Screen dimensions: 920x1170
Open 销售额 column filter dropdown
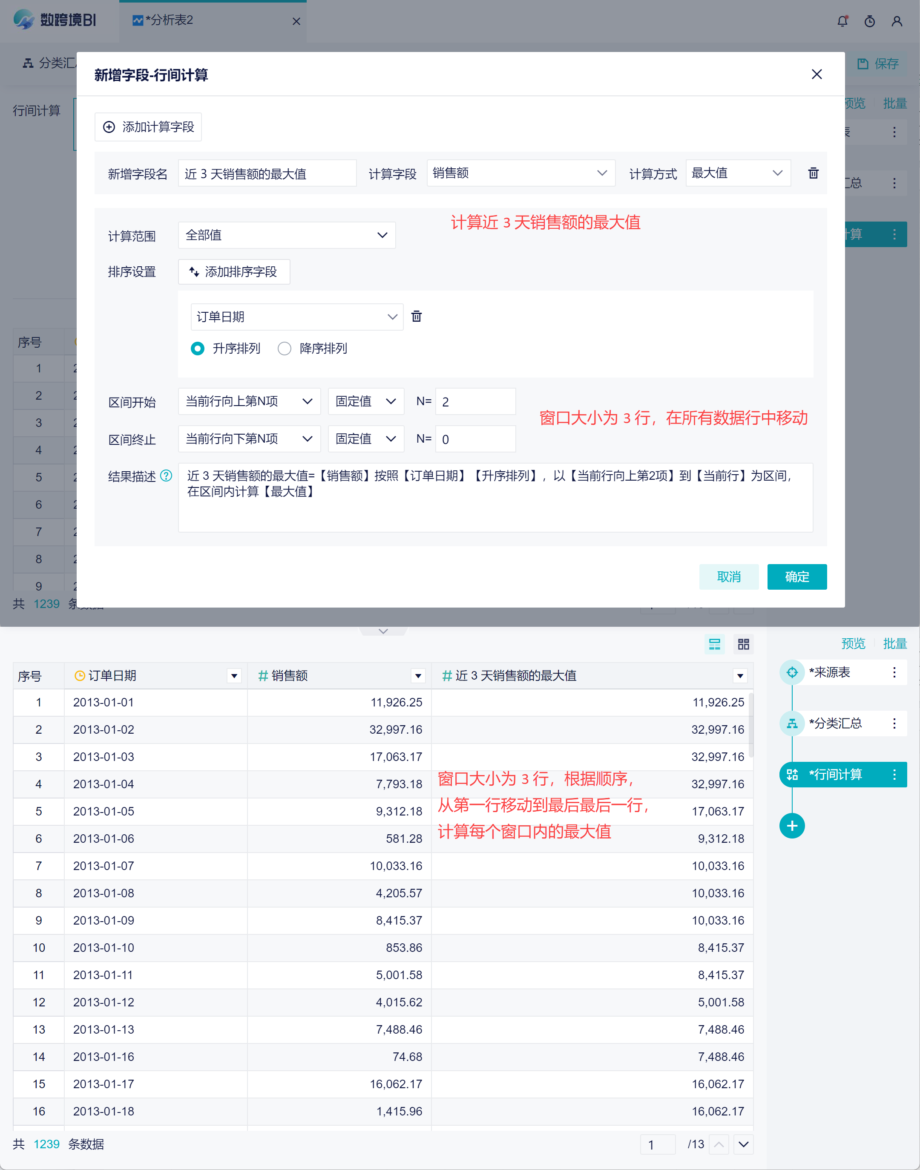click(x=418, y=675)
